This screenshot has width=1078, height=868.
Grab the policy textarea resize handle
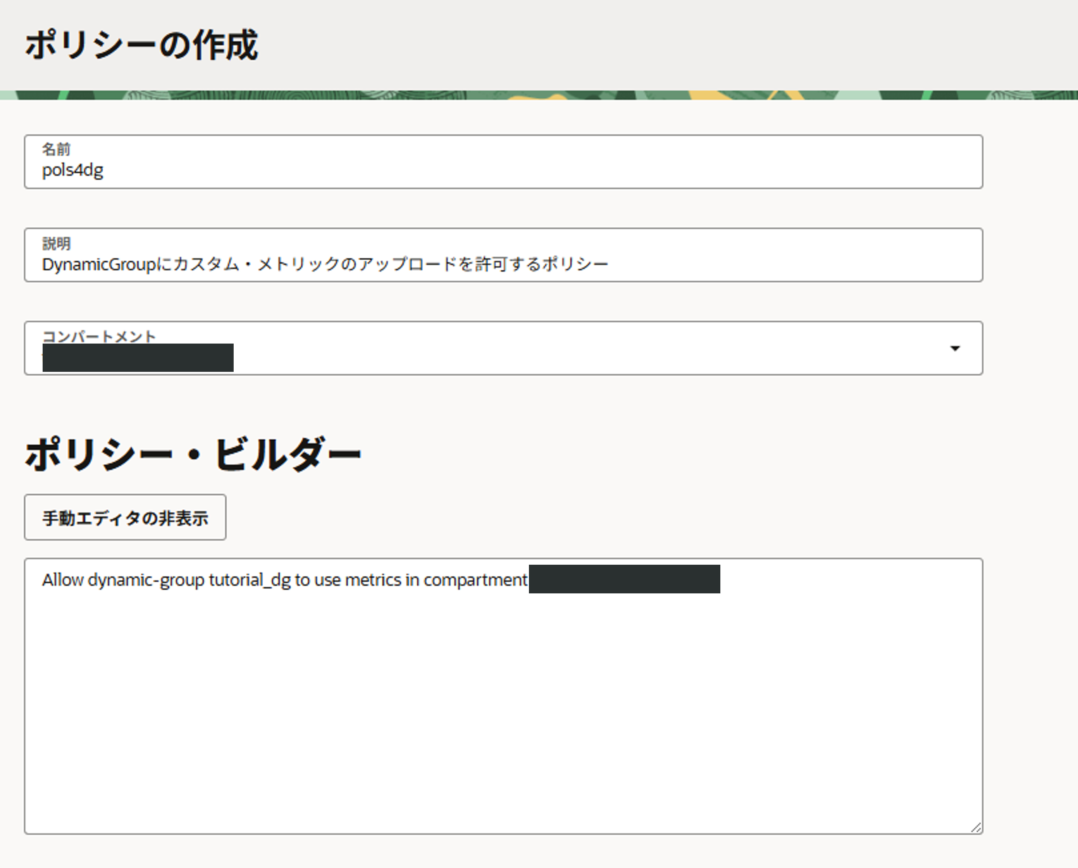(x=975, y=827)
